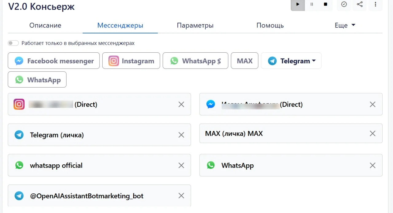Open the Параметры tab
Viewport: 393px width, 213px height.
(195, 25)
